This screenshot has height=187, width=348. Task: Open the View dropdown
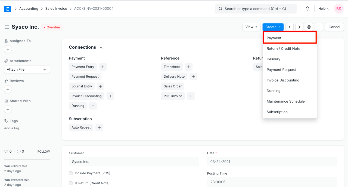251,27
